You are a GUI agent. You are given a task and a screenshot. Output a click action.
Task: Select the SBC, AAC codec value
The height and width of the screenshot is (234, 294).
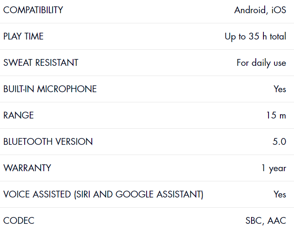click(266, 221)
